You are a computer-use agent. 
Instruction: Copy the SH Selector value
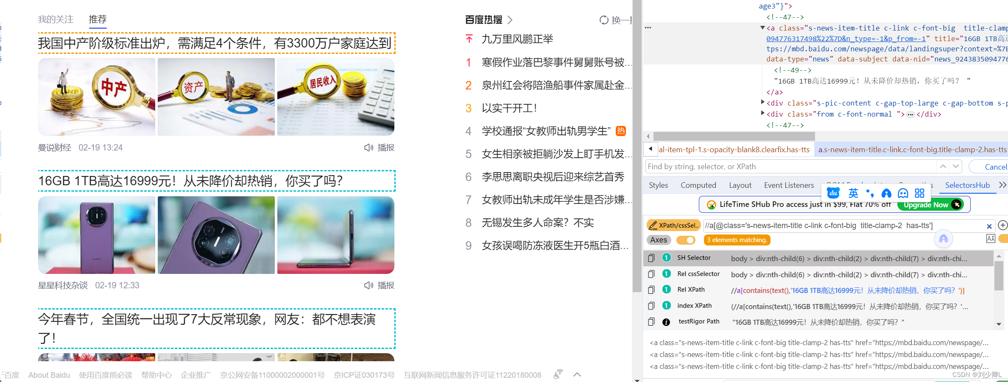point(651,258)
